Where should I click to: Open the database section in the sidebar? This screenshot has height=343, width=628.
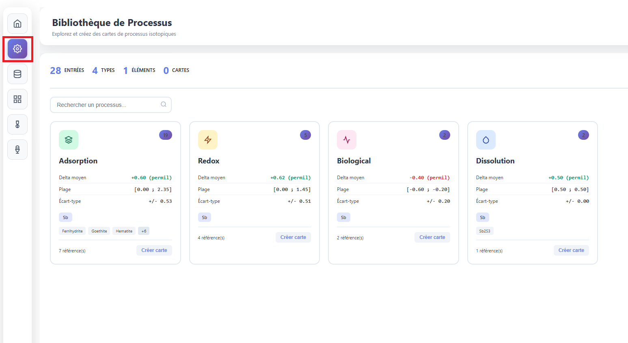tap(17, 74)
